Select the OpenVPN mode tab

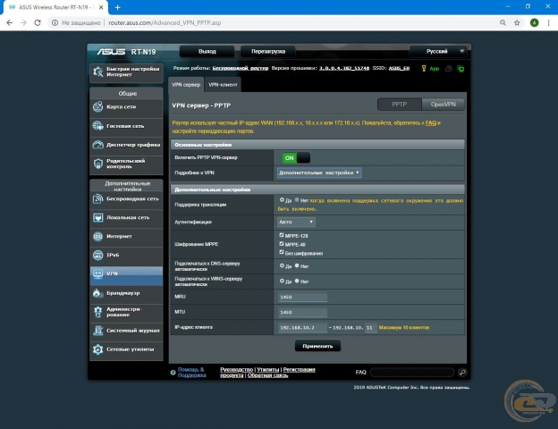(x=443, y=105)
